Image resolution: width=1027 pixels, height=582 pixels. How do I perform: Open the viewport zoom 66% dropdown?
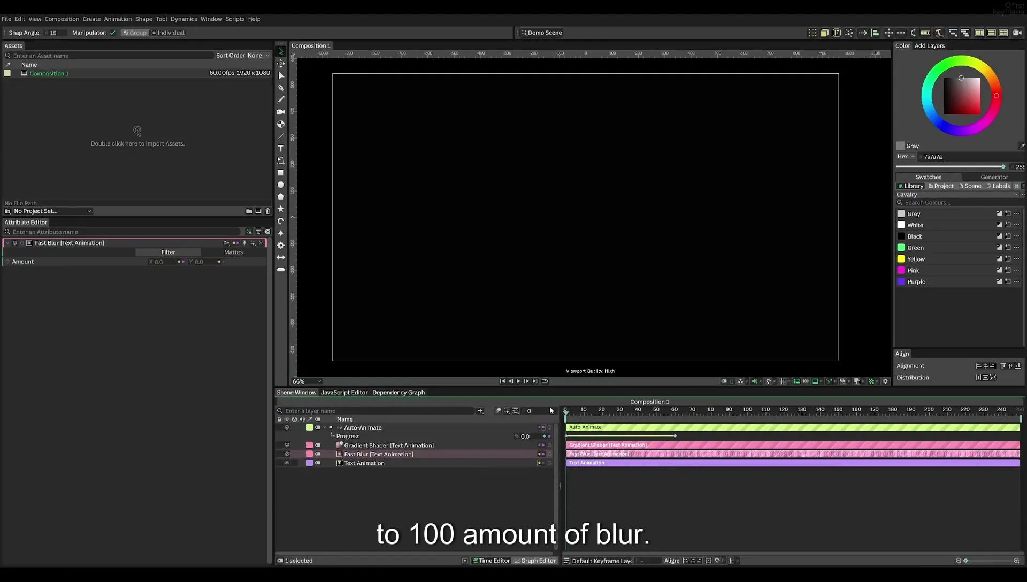coord(306,381)
